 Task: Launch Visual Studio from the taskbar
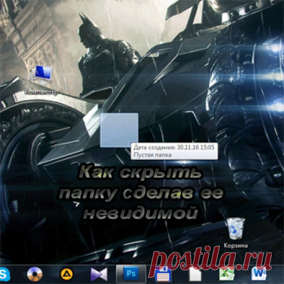pos(99,274)
